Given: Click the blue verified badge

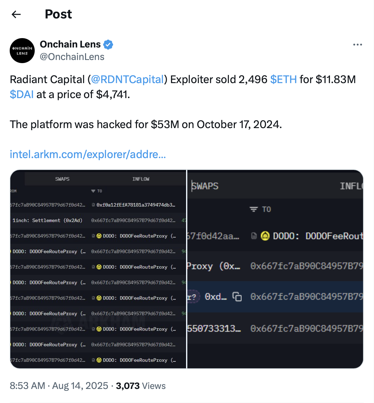Looking at the screenshot, I should tap(108, 45).
